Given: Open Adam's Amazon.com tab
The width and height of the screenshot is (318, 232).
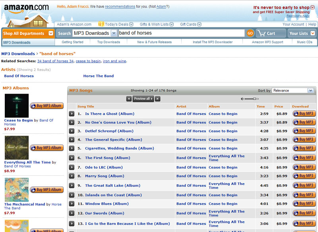Looking at the screenshot, I should point(74,24).
